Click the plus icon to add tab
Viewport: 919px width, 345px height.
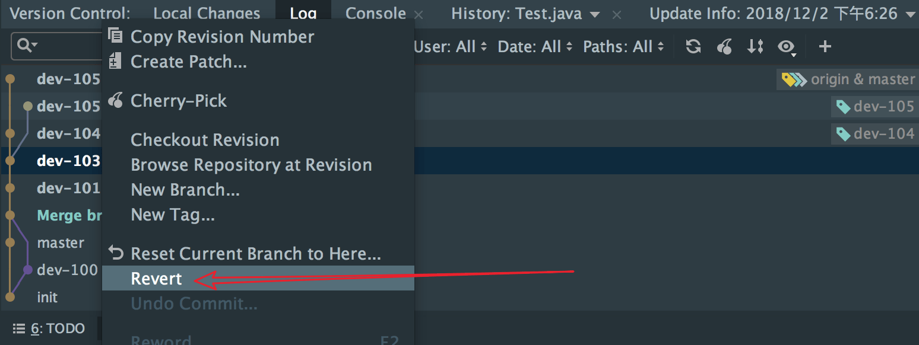coord(825,46)
